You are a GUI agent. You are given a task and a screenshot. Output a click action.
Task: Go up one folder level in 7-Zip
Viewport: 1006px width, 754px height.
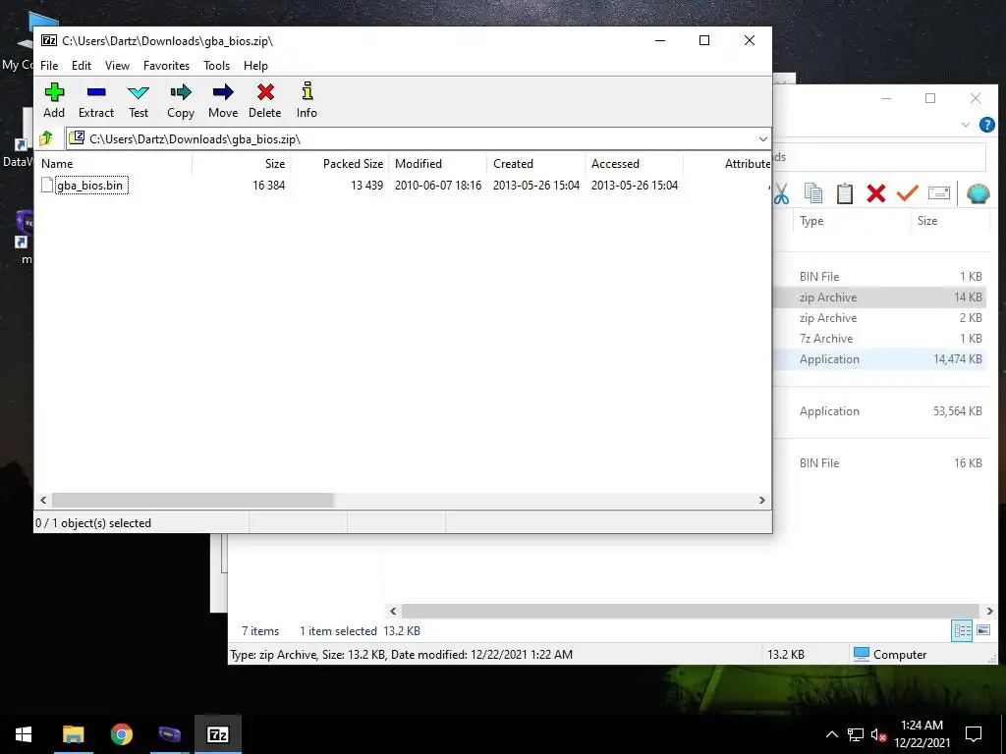(x=46, y=138)
